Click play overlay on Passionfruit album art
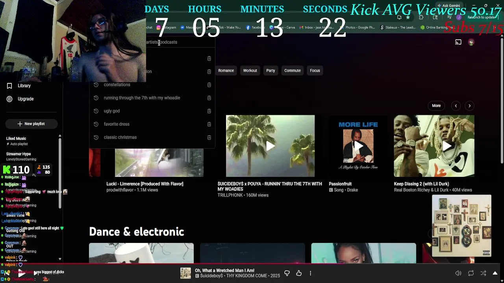The height and width of the screenshot is (283, 504). (x=358, y=146)
